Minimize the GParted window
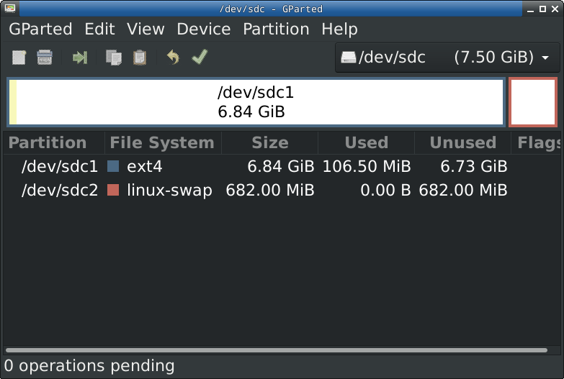This screenshot has width=564, height=379. pyautogui.click(x=530, y=9)
